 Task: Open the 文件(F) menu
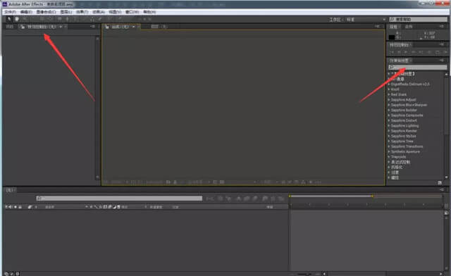tap(10, 12)
